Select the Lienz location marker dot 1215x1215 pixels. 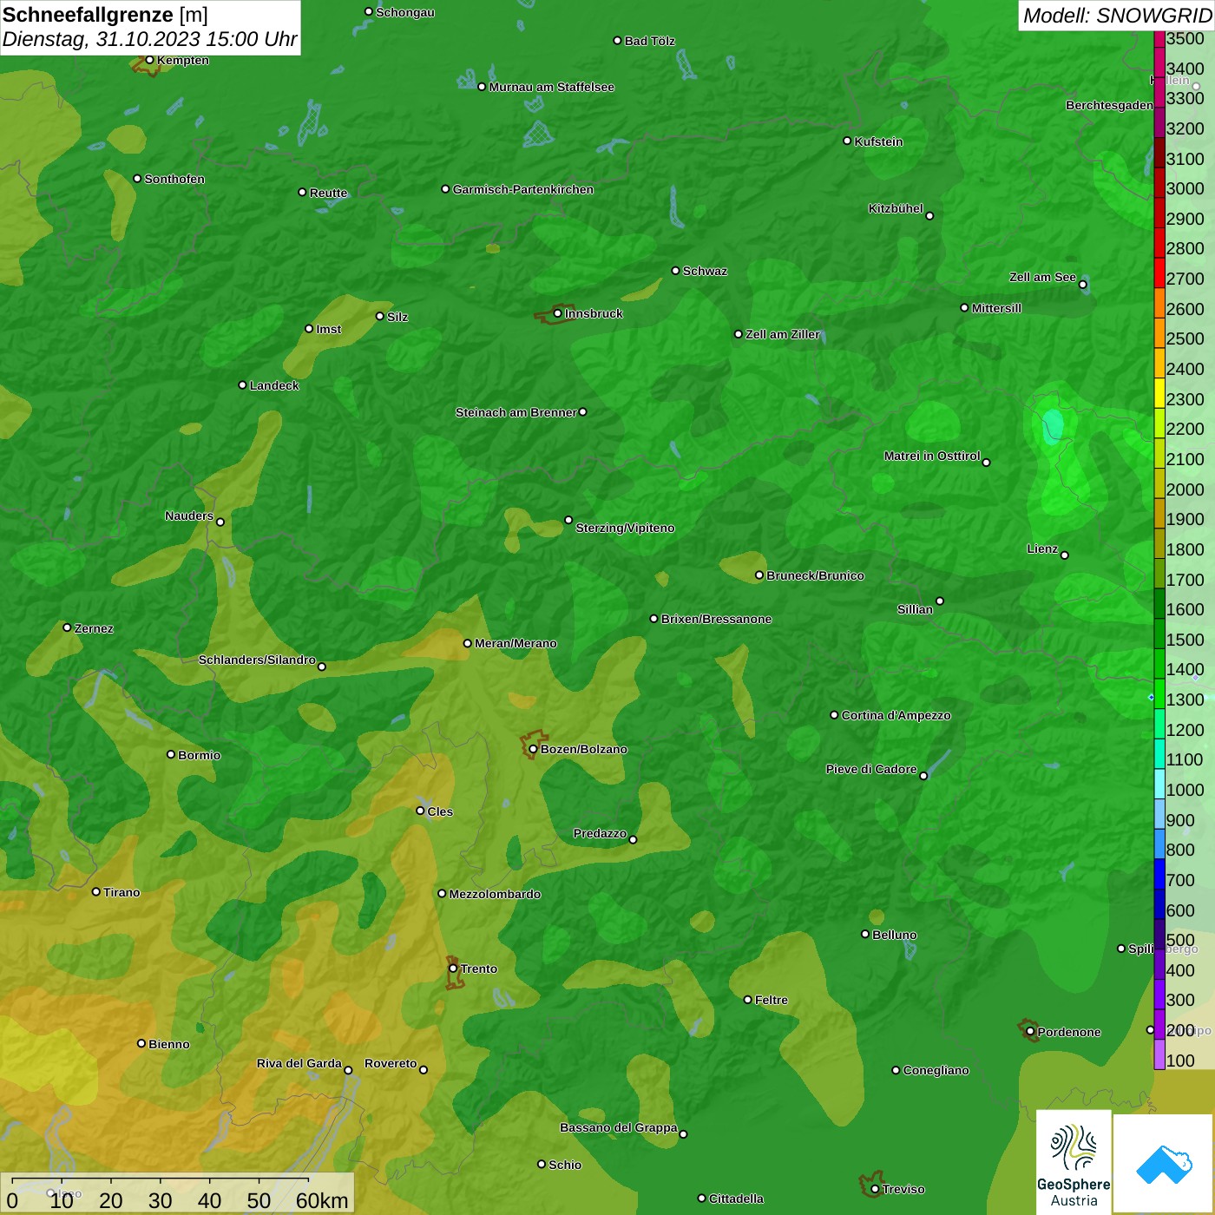point(1065,555)
